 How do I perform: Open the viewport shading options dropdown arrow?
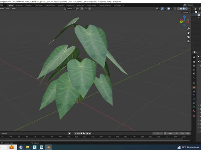(189, 9)
